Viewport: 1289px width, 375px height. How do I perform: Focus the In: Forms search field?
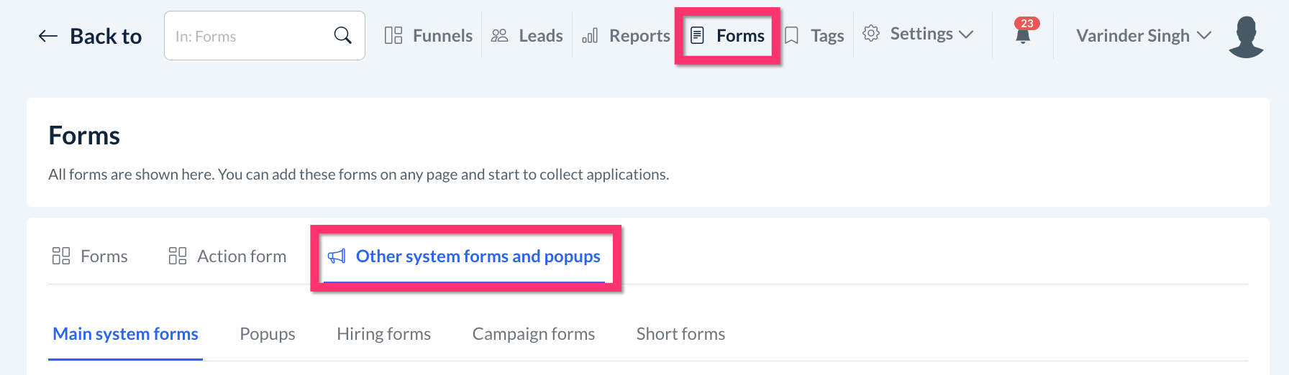point(248,36)
